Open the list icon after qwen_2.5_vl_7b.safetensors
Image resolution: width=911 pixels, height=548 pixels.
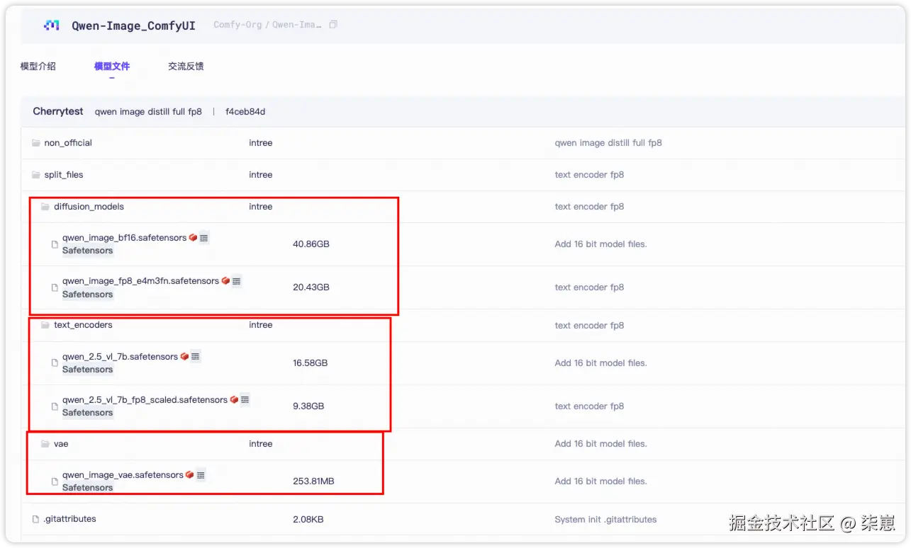[196, 357]
